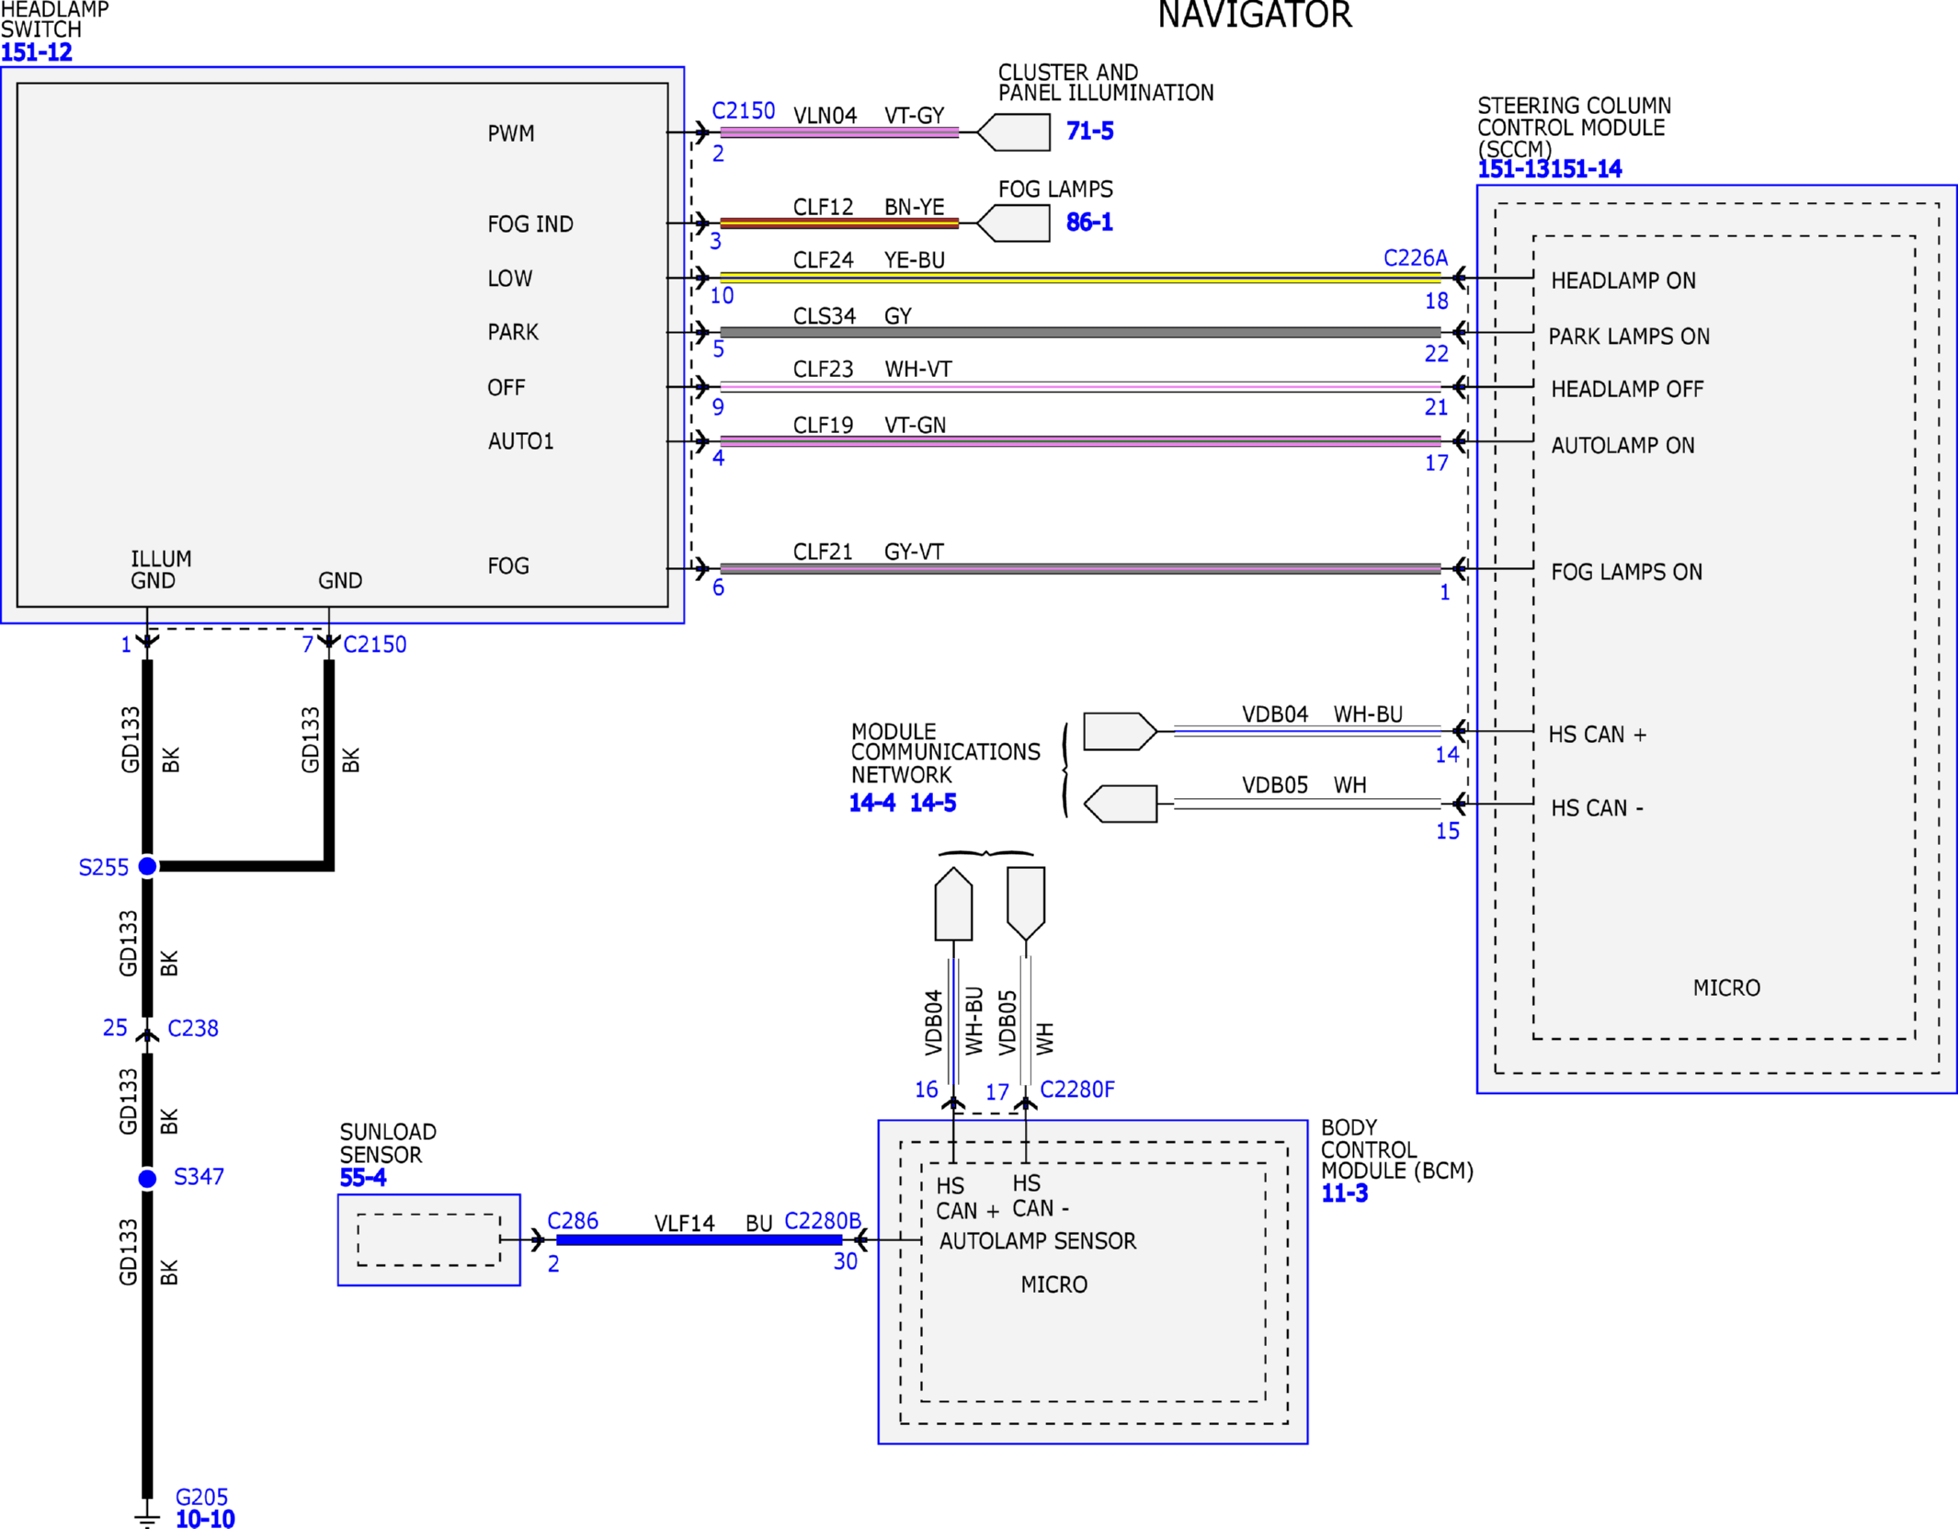1958x1529 pixels.
Task: Click the CLF19 circuit label
Action: click(x=824, y=425)
